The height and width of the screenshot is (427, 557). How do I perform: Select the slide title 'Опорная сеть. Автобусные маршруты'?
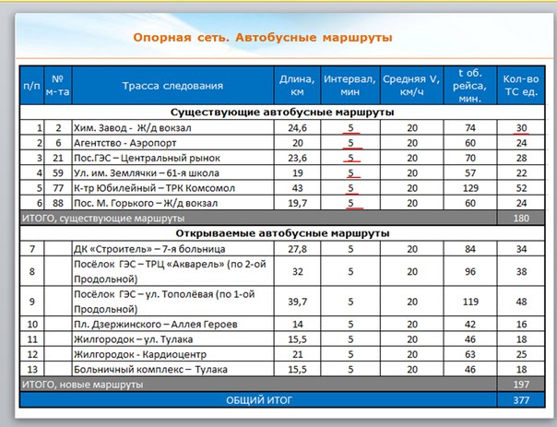[263, 37]
